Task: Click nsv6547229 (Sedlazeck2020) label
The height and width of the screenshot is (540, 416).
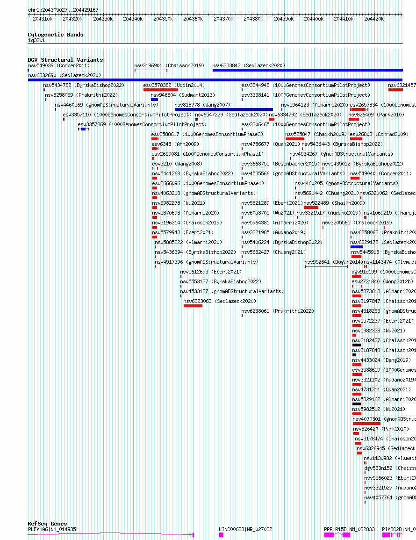Action: click(231, 115)
